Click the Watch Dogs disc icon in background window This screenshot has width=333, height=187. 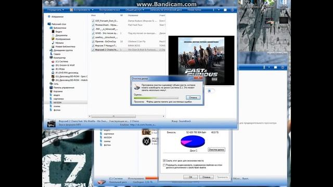point(146,141)
